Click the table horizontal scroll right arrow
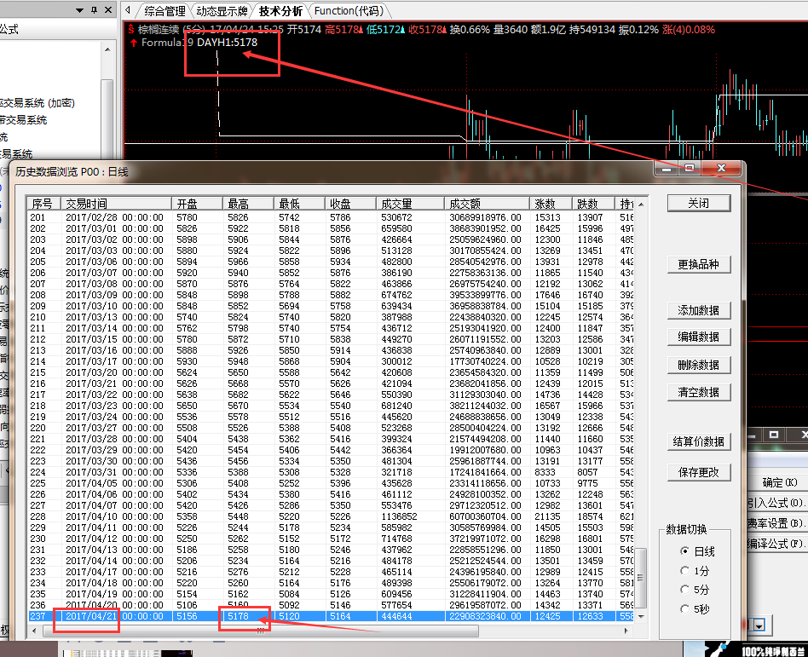The width and height of the screenshot is (808, 657). [626, 631]
